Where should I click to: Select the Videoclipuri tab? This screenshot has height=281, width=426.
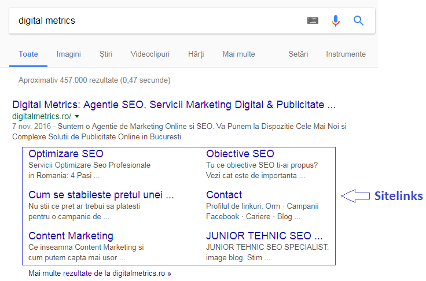coord(150,54)
